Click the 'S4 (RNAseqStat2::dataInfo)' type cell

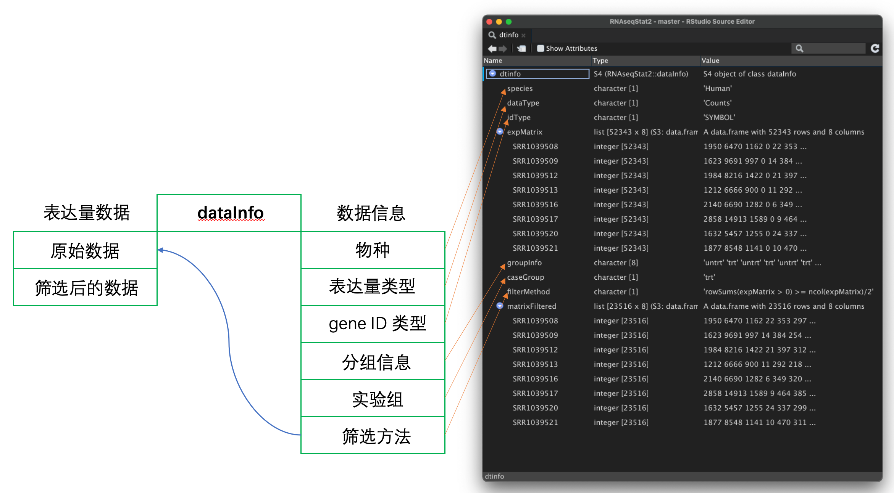(641, 74)
